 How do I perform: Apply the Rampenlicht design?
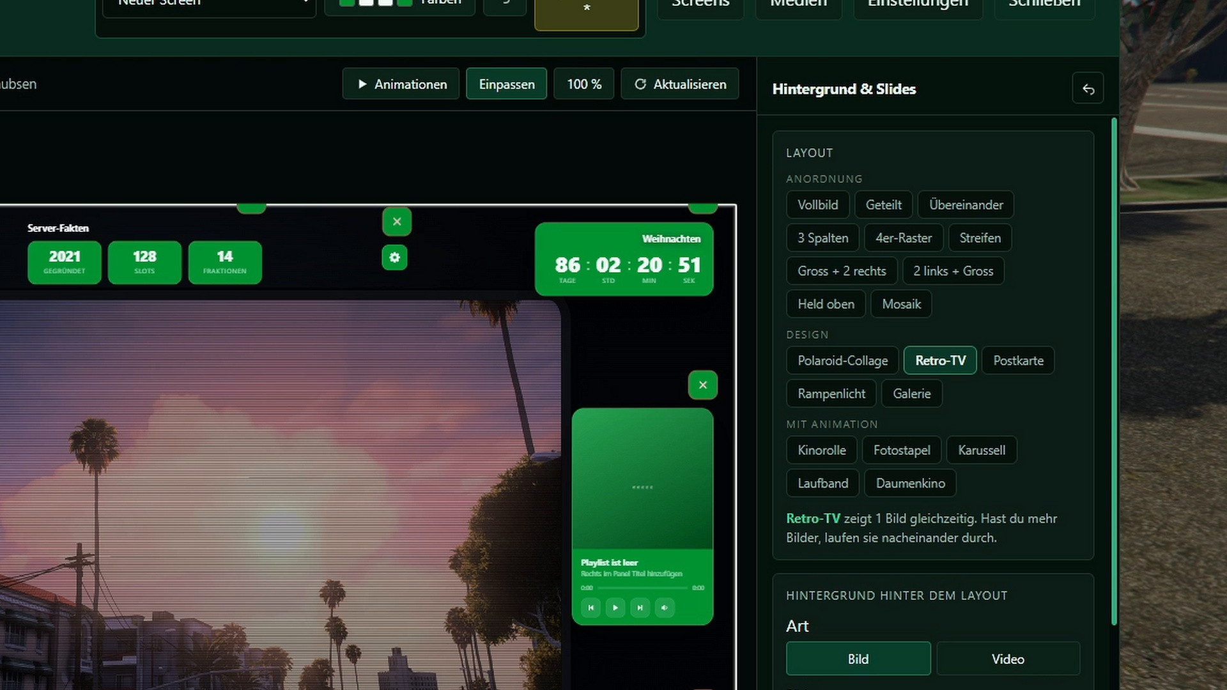[831, 394]
